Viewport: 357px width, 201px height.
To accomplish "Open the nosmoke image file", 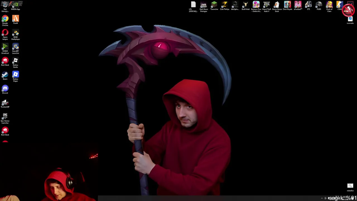I will [350, 20].
